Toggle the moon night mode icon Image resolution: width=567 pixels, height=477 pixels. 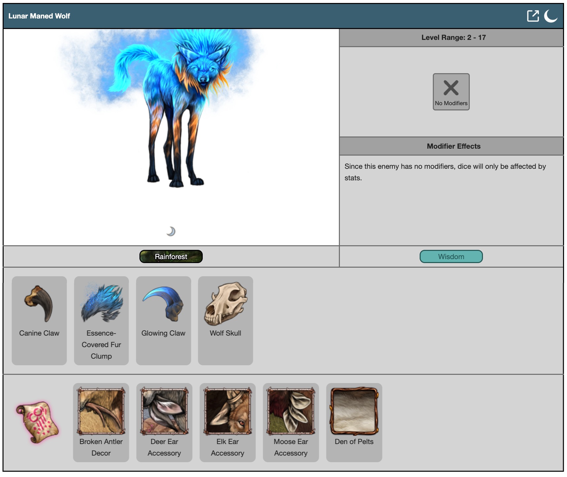click(551, 16)
